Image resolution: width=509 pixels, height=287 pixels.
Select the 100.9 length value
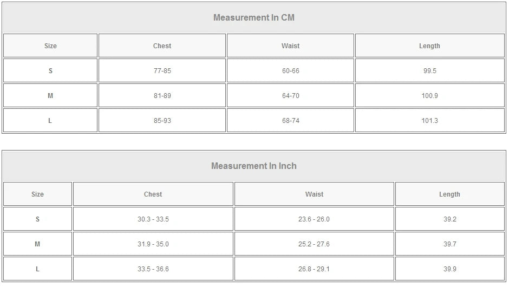(x=429, y=96)
